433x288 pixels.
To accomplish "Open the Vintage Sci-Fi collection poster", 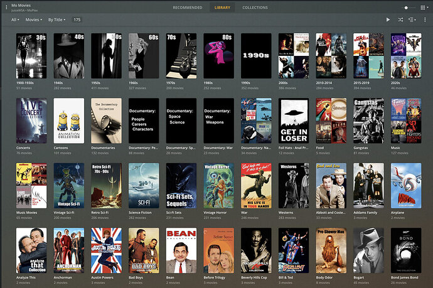I will (x=69, y=186).
